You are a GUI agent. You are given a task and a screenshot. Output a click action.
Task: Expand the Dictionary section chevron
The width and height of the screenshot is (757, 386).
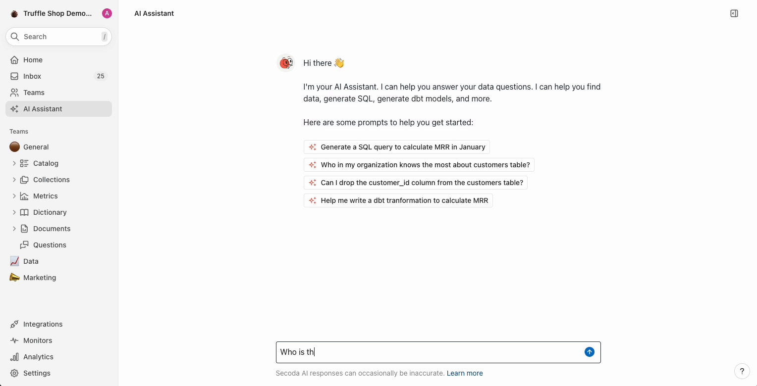tap(14, 212)
